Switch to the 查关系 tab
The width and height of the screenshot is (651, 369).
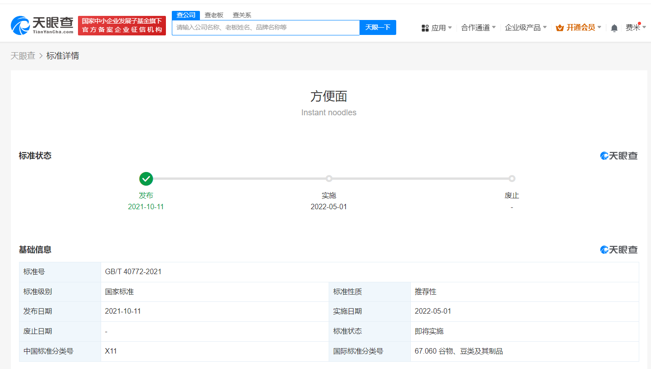[x=242, y=15]
